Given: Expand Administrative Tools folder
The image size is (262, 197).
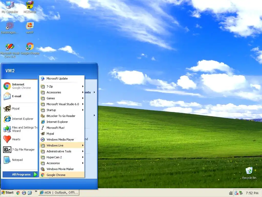Looking at the screenshot, I should tap(62, 151).
